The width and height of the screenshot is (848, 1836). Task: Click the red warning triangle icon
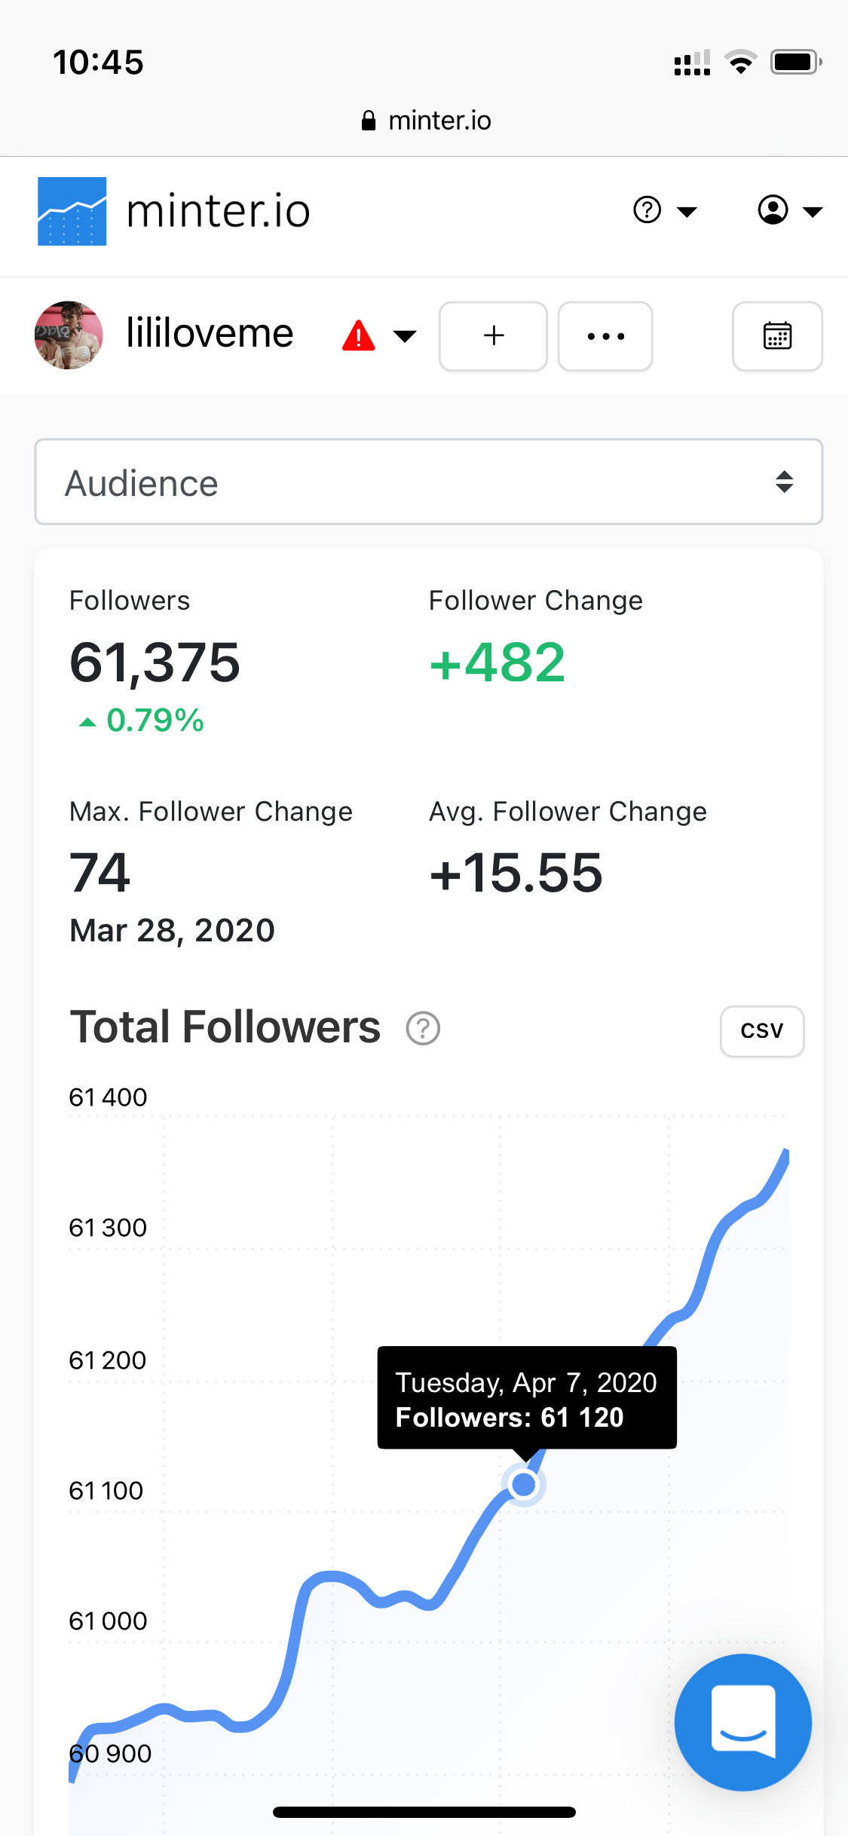359,335
